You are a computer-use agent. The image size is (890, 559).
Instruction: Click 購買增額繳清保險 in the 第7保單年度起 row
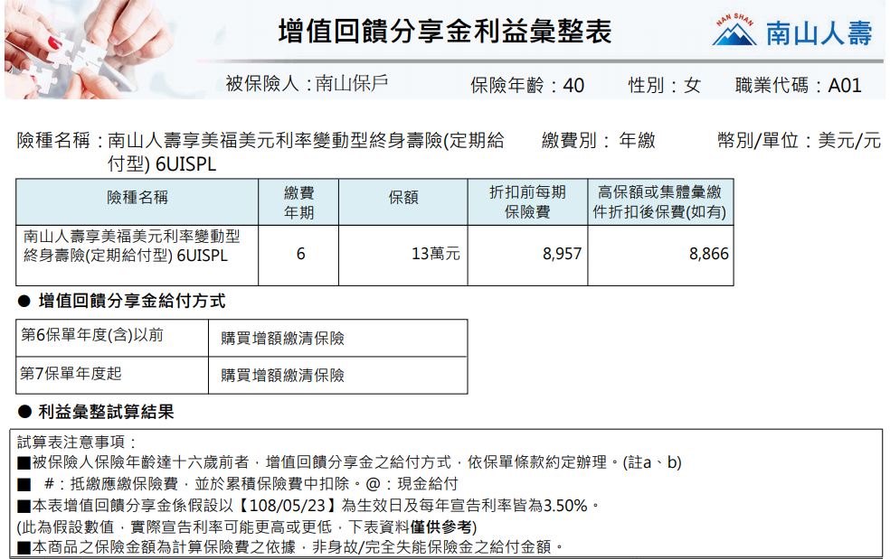[x=283, y=376]
